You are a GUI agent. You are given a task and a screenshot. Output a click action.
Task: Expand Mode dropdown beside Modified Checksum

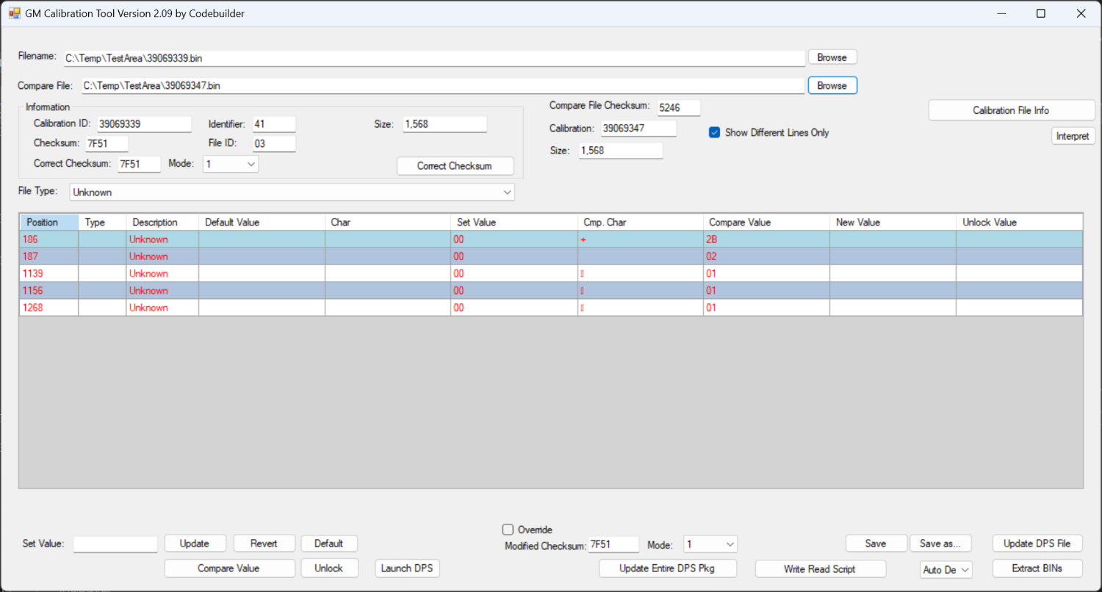point(710,544)
